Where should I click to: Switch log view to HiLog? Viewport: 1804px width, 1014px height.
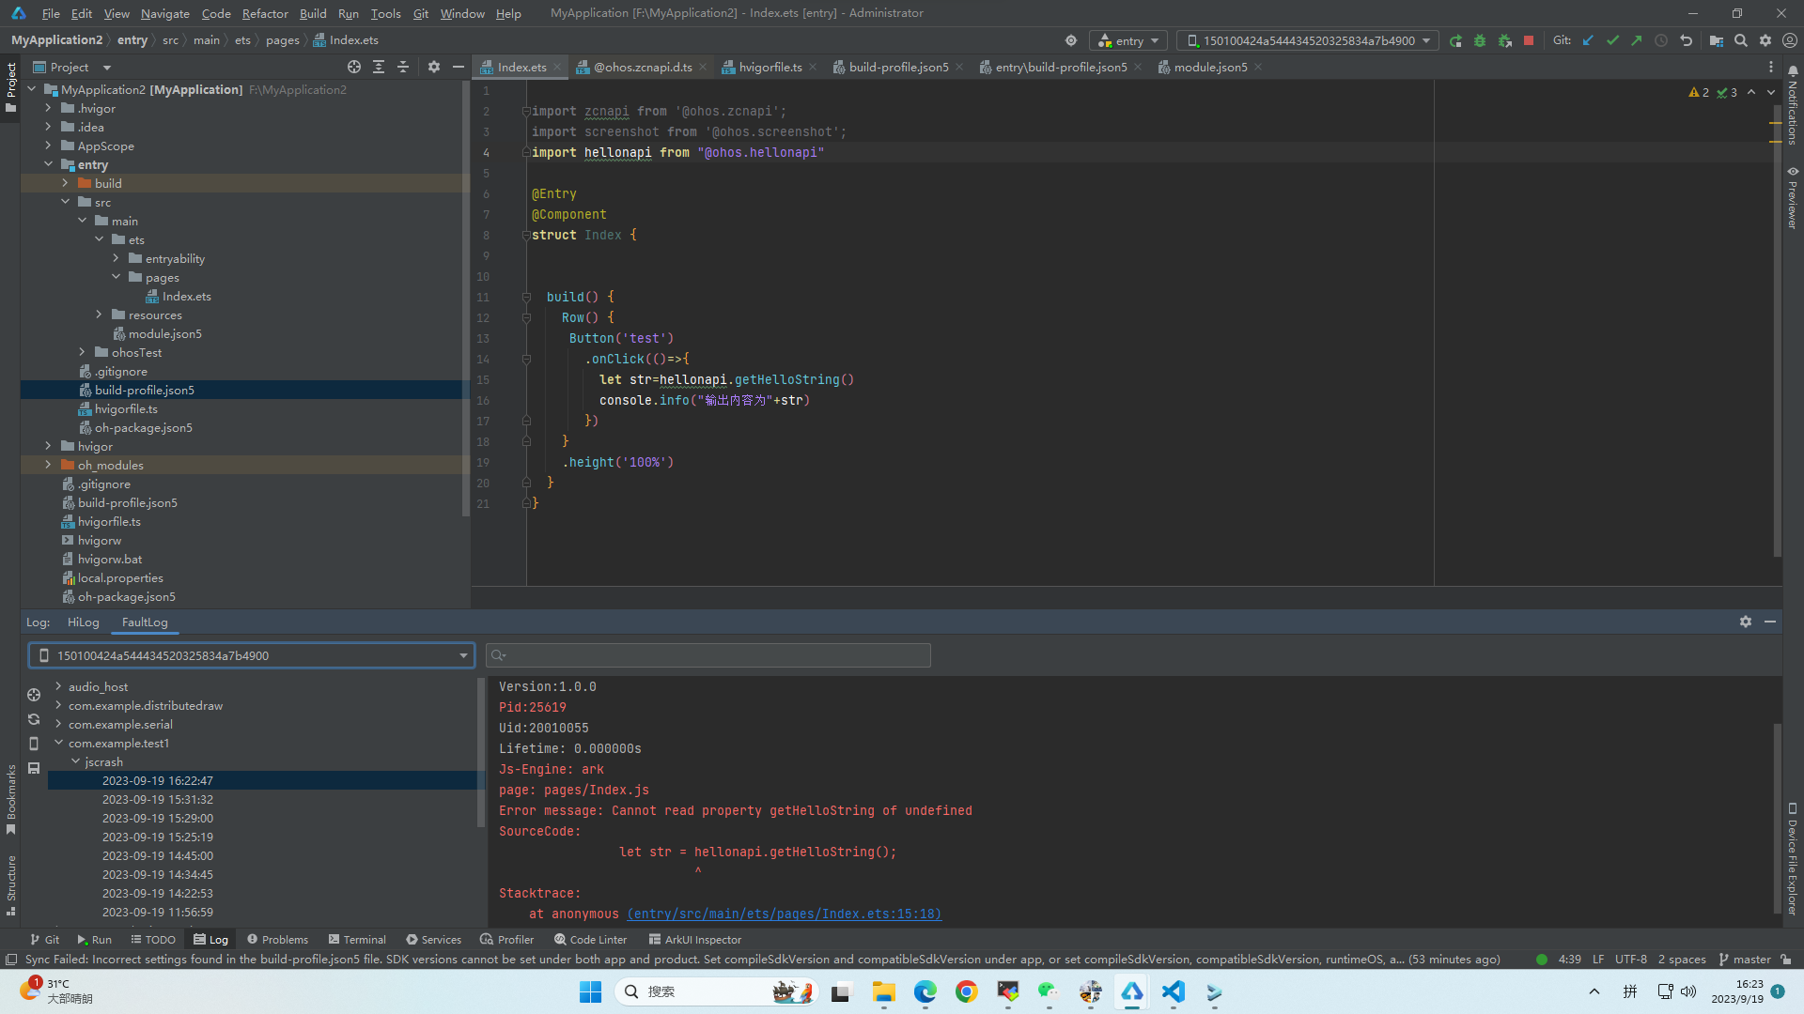[83, 622]
